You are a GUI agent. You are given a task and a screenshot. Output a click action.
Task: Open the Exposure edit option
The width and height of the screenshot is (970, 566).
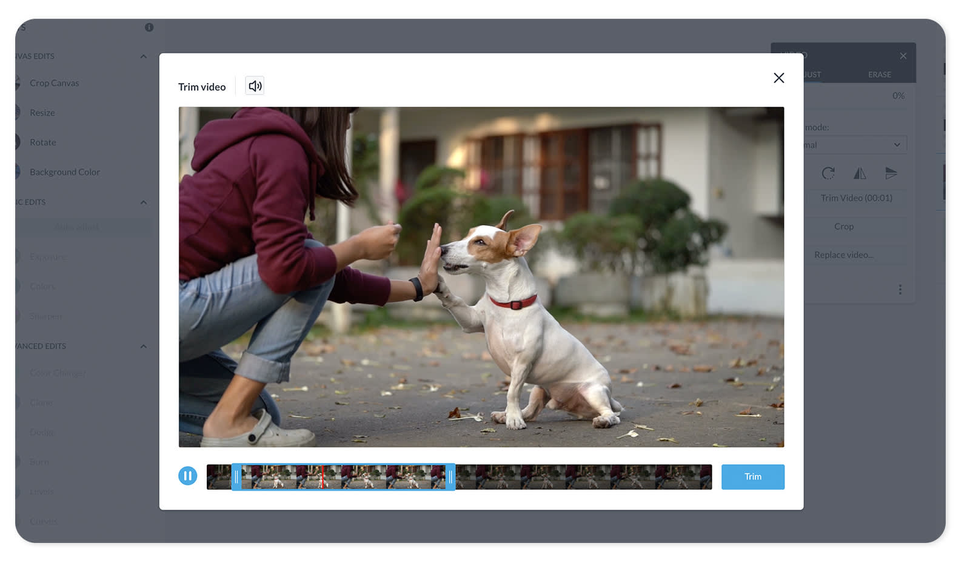(48, 257)
